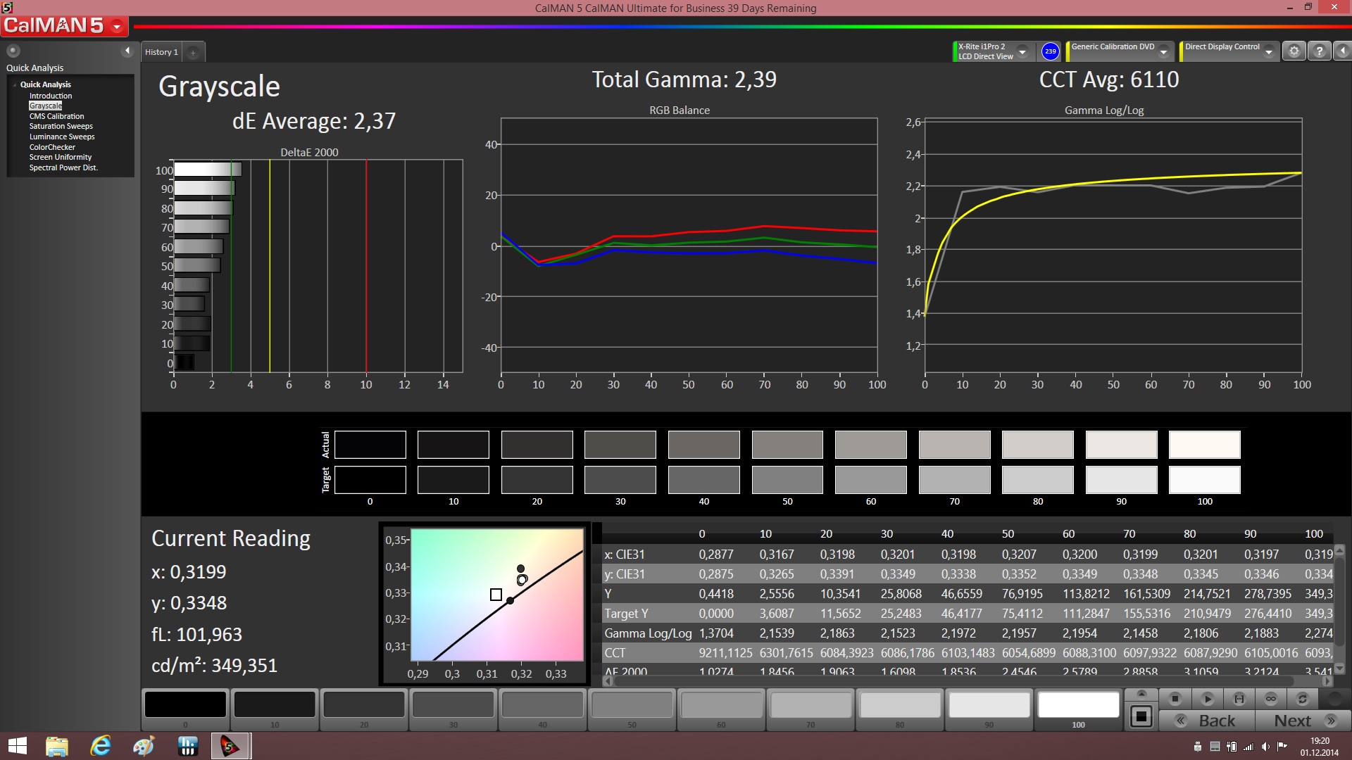Collapse the left sidebar with arrow button

127,51
